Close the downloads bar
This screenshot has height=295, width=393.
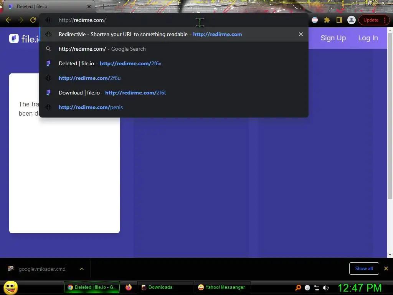click(x=386, y=268)
